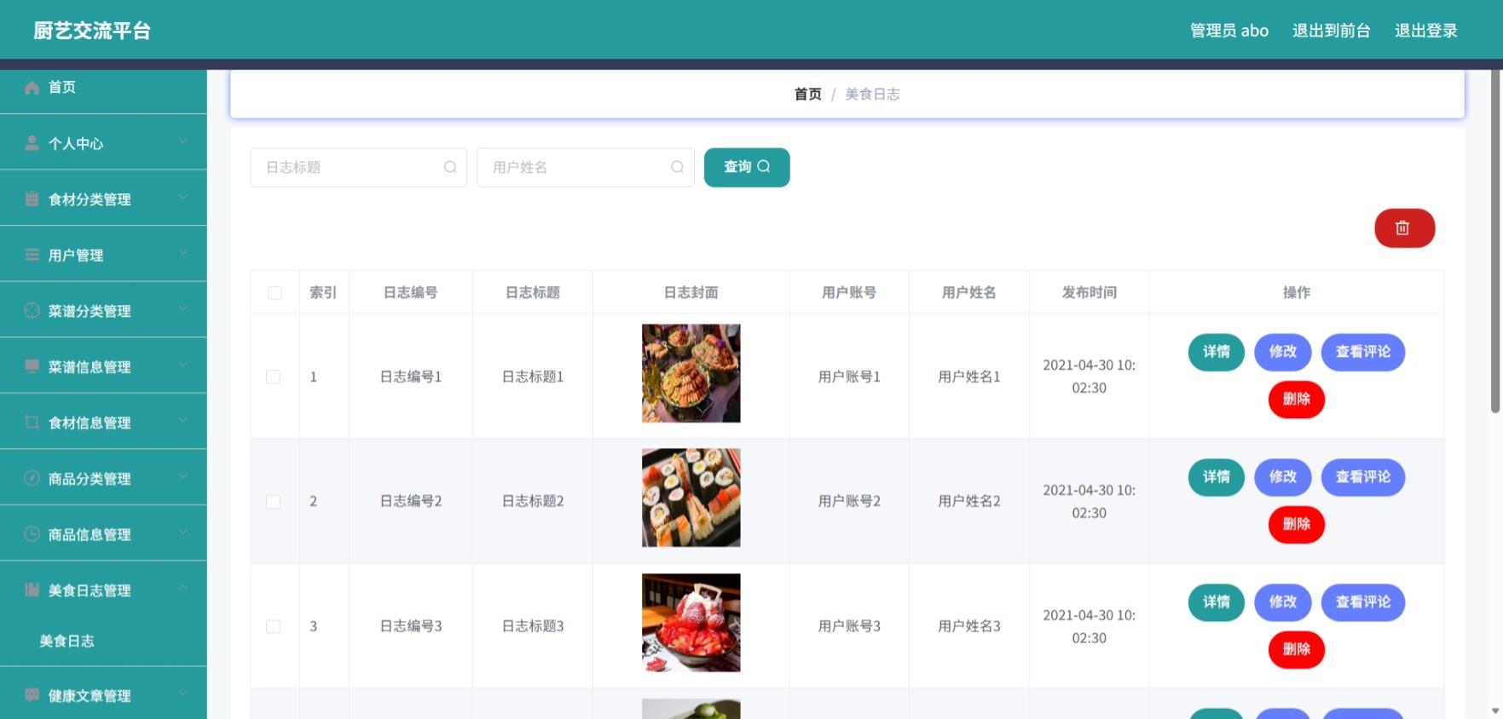
Task: Click 退出登录 in the header
Action: 1425,31
